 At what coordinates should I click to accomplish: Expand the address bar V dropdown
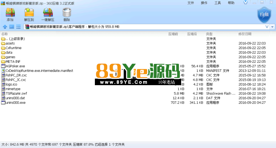pos(267,27)
